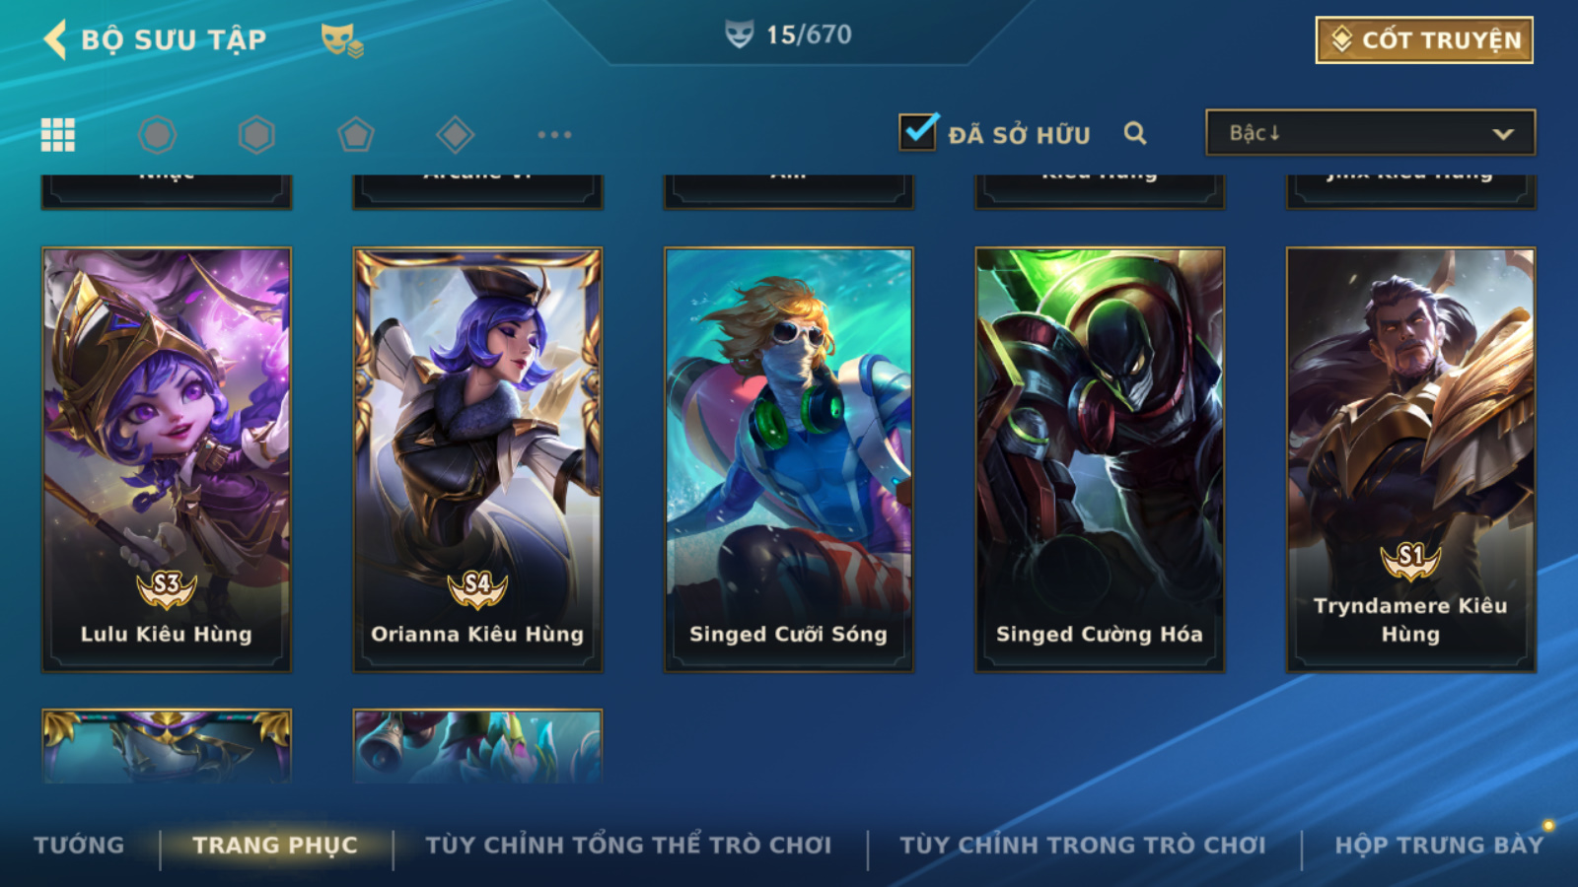
Task: Open the golden mask collection icon
Action: click(341, 40)
